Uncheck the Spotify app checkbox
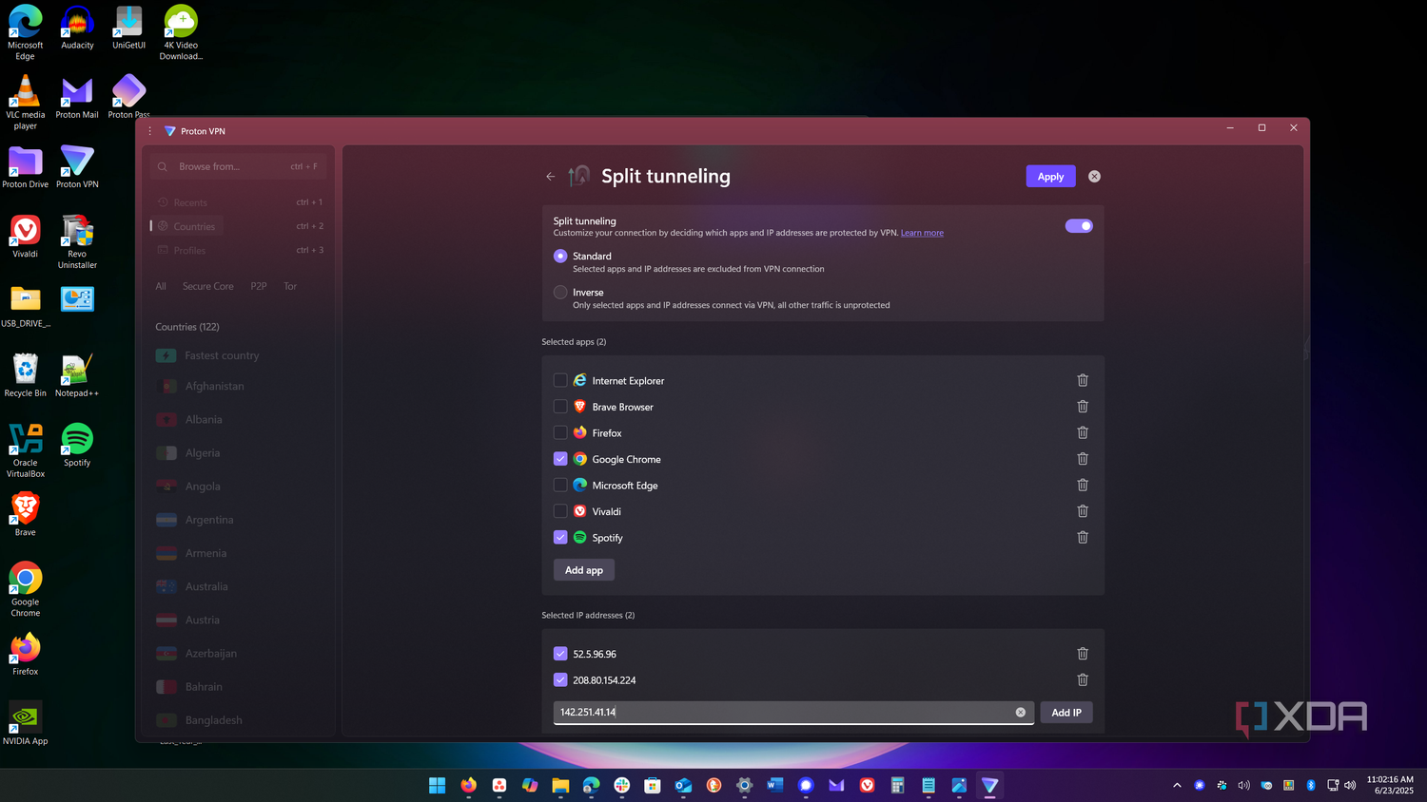Screen dimensions: 1427x802 560,537
